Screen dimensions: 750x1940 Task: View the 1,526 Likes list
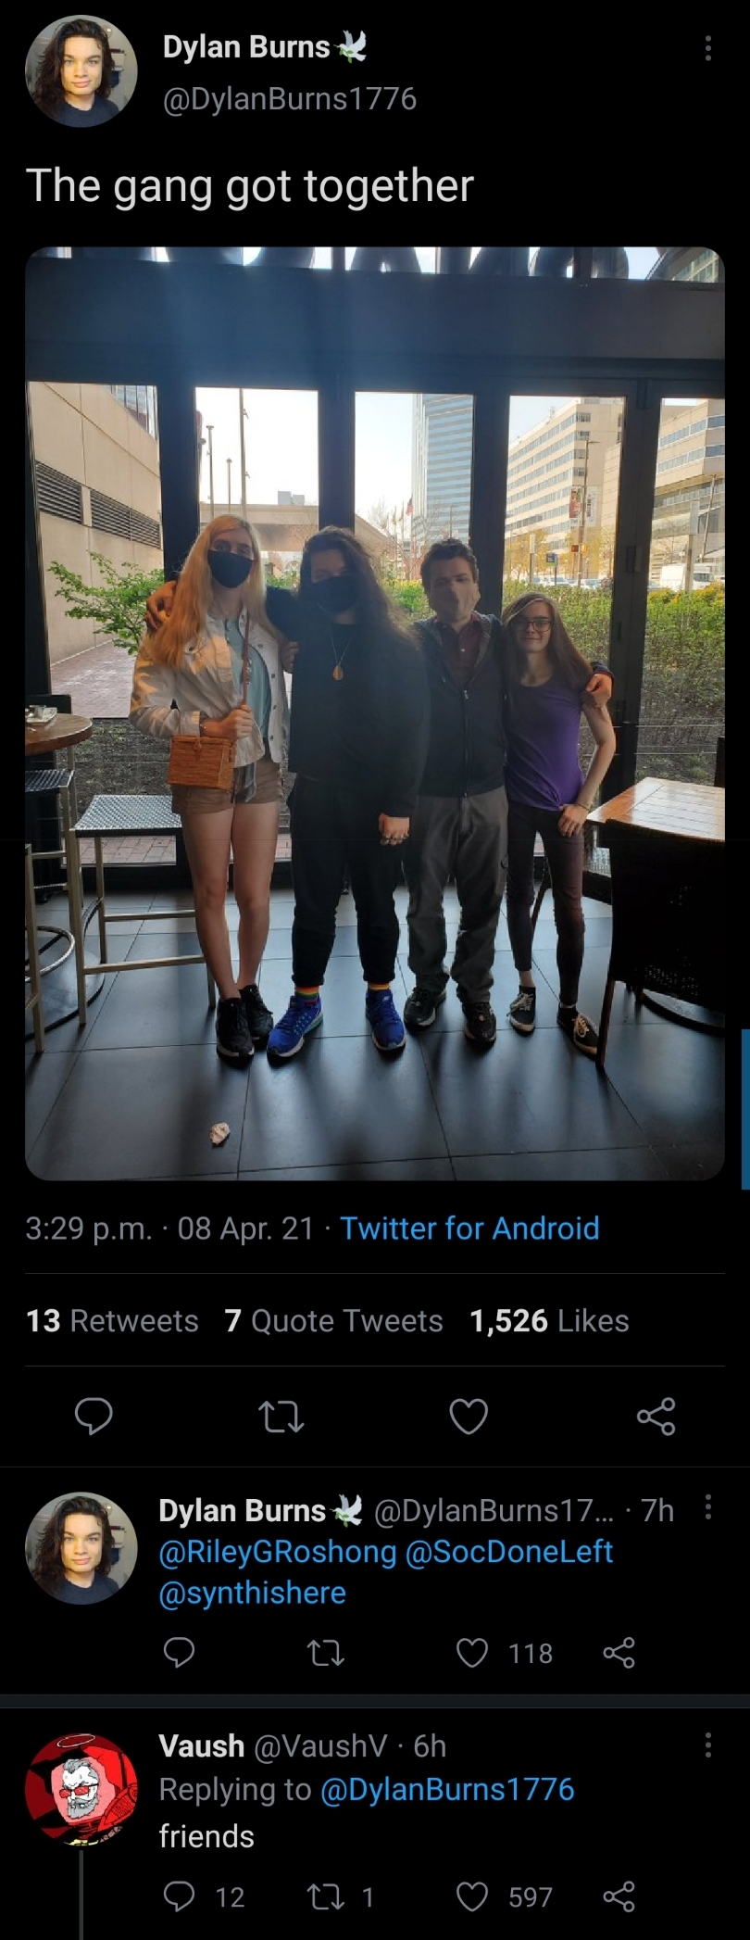(x=549, y=1320)
